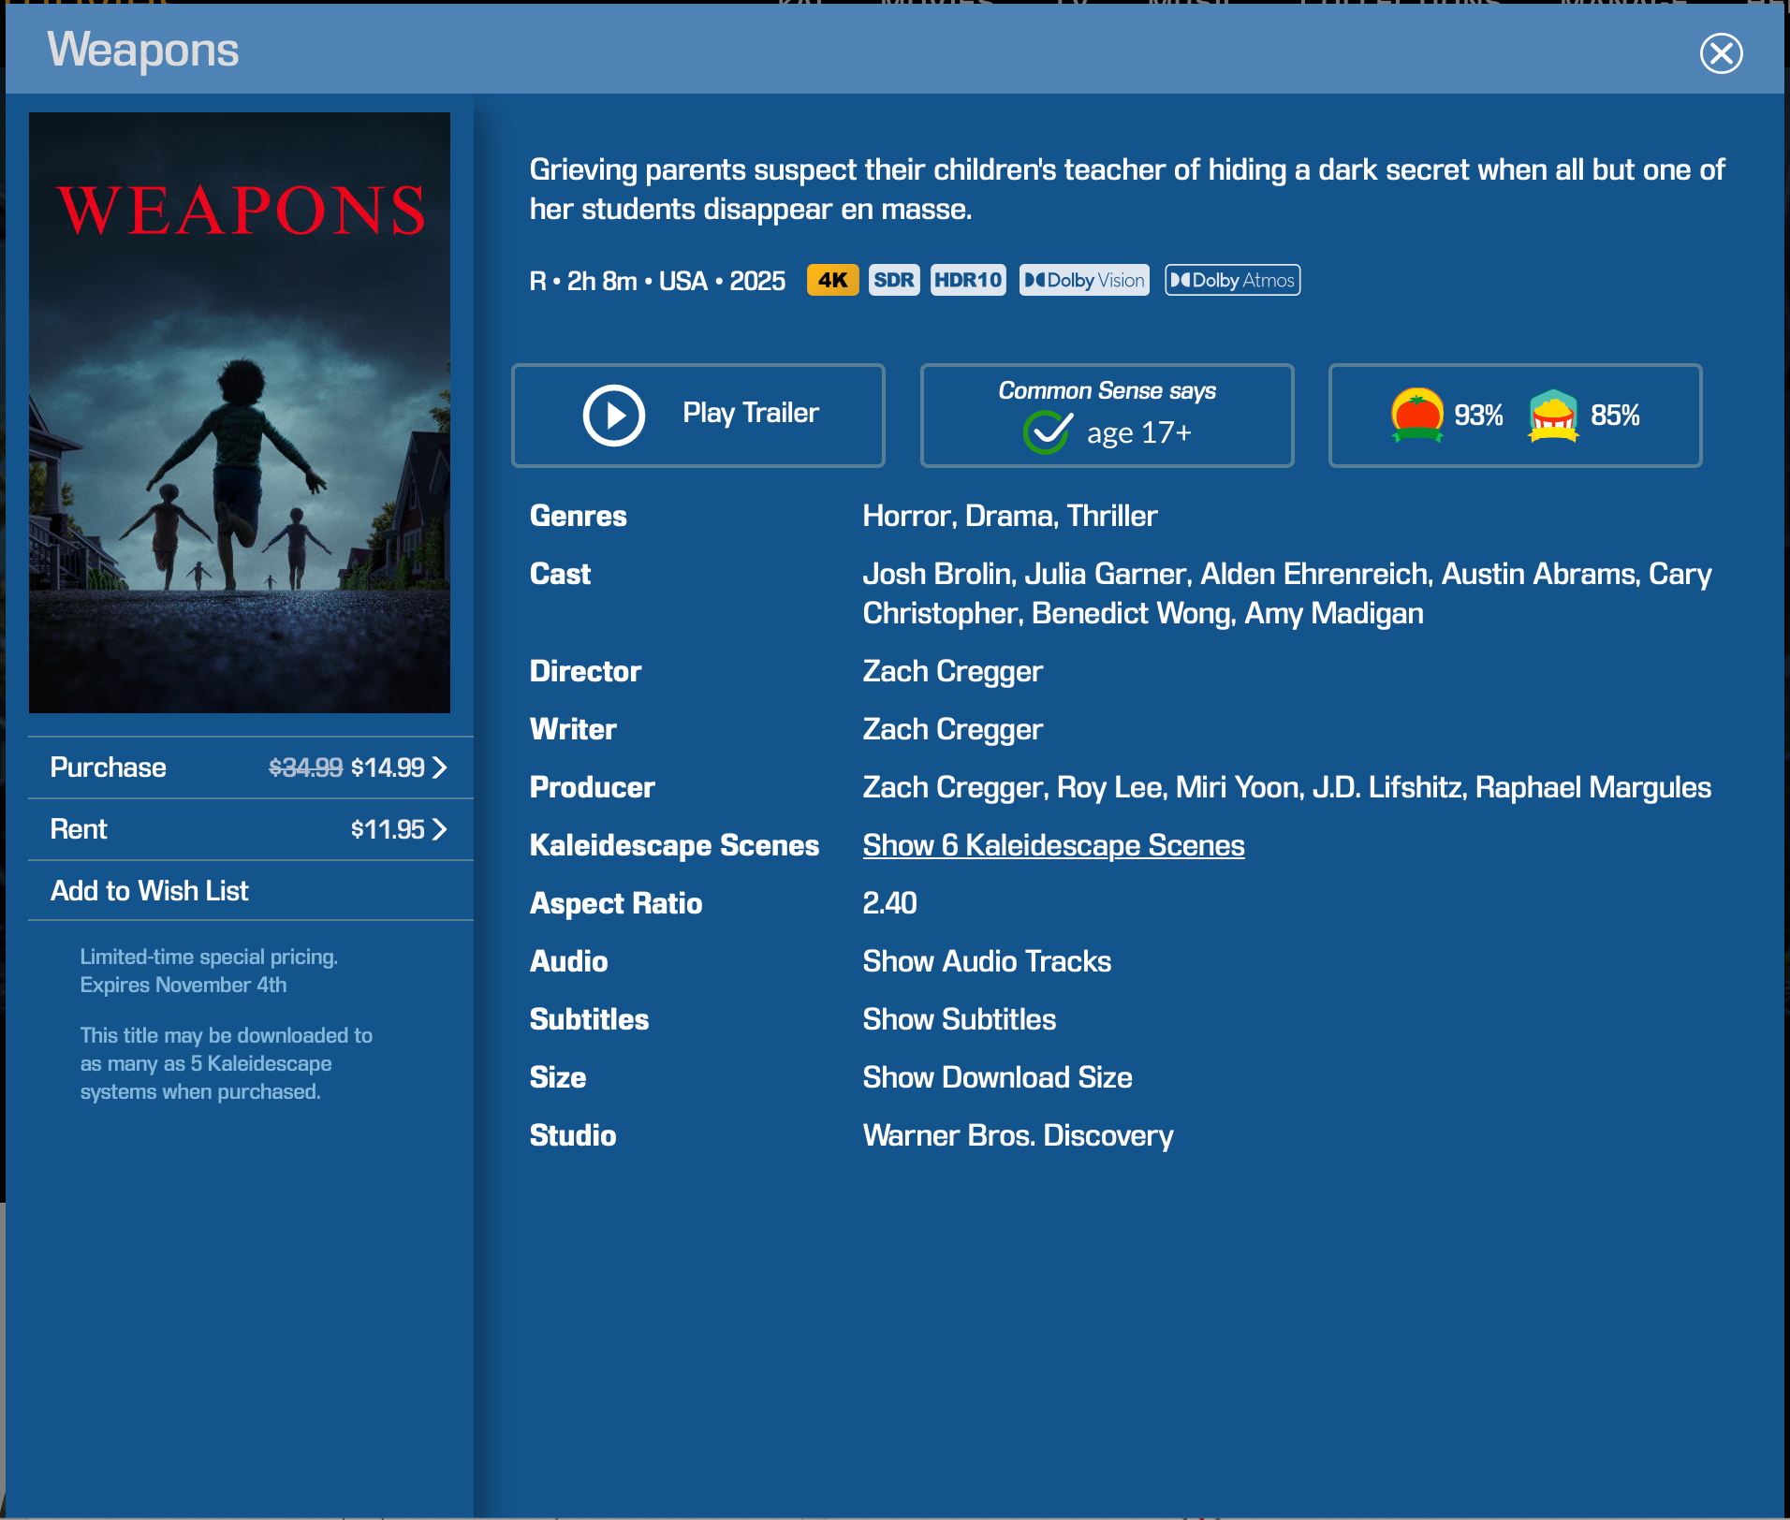Click the 4K badge
1790x1520 pixels.
(832, 280)
